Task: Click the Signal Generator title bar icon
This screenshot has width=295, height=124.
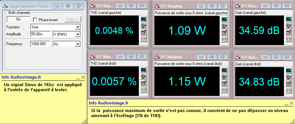Action: [5, 6]
